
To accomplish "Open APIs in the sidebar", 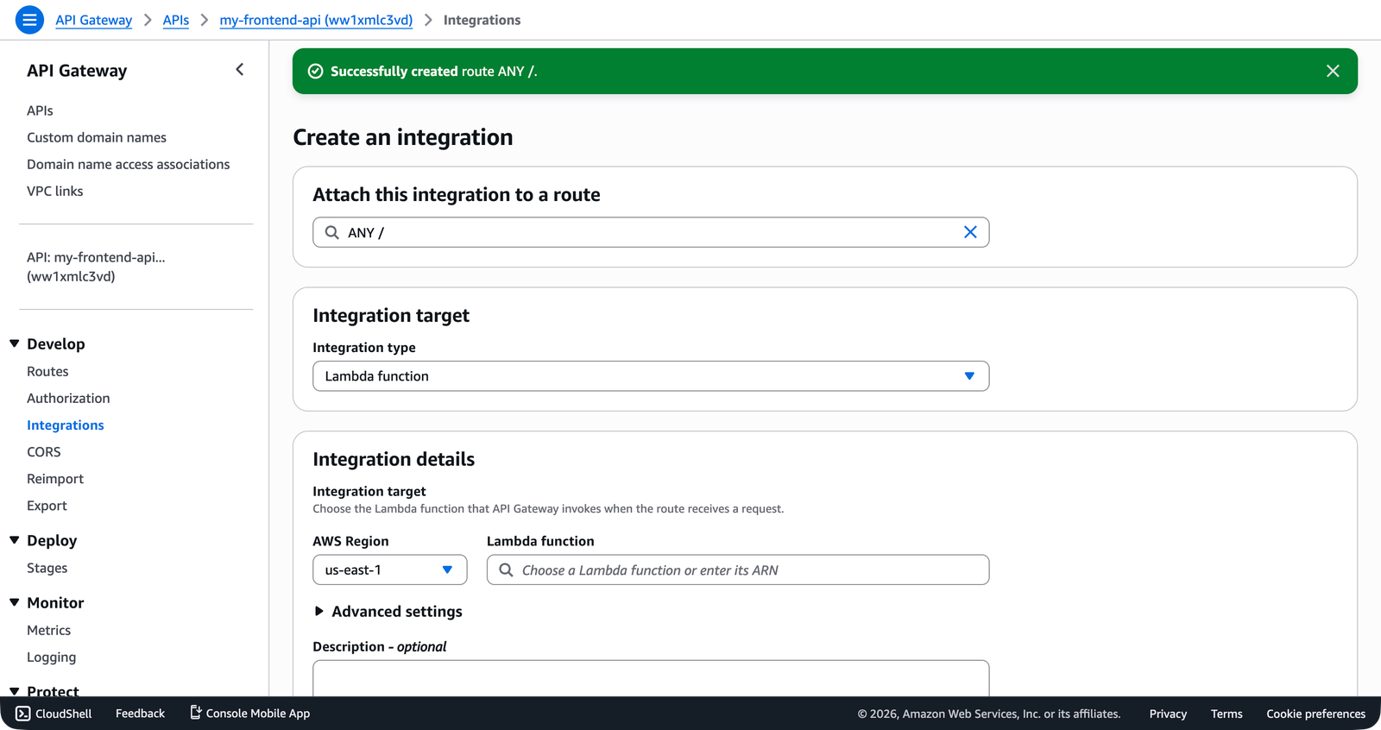I will click(40, 110).
